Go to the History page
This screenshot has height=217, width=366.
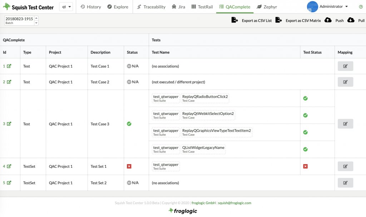(x=91, y=7)
